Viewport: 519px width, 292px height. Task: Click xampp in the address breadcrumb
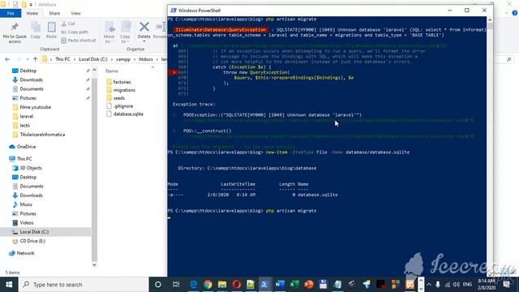point(123,59)
